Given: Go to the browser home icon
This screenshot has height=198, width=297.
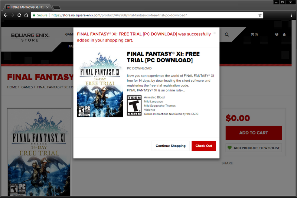Looking at the screenshot, I should pyautogui.click(x=26, y=15).
